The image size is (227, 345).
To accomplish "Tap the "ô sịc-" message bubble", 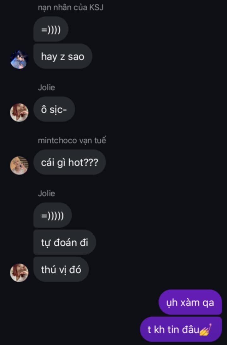I will click(54, 109).
